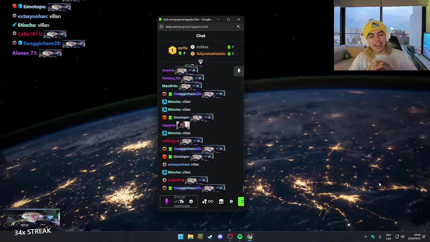Click the zoom magnifier icon in address bar
Screen dimensions: 430x242
[239, 27]
